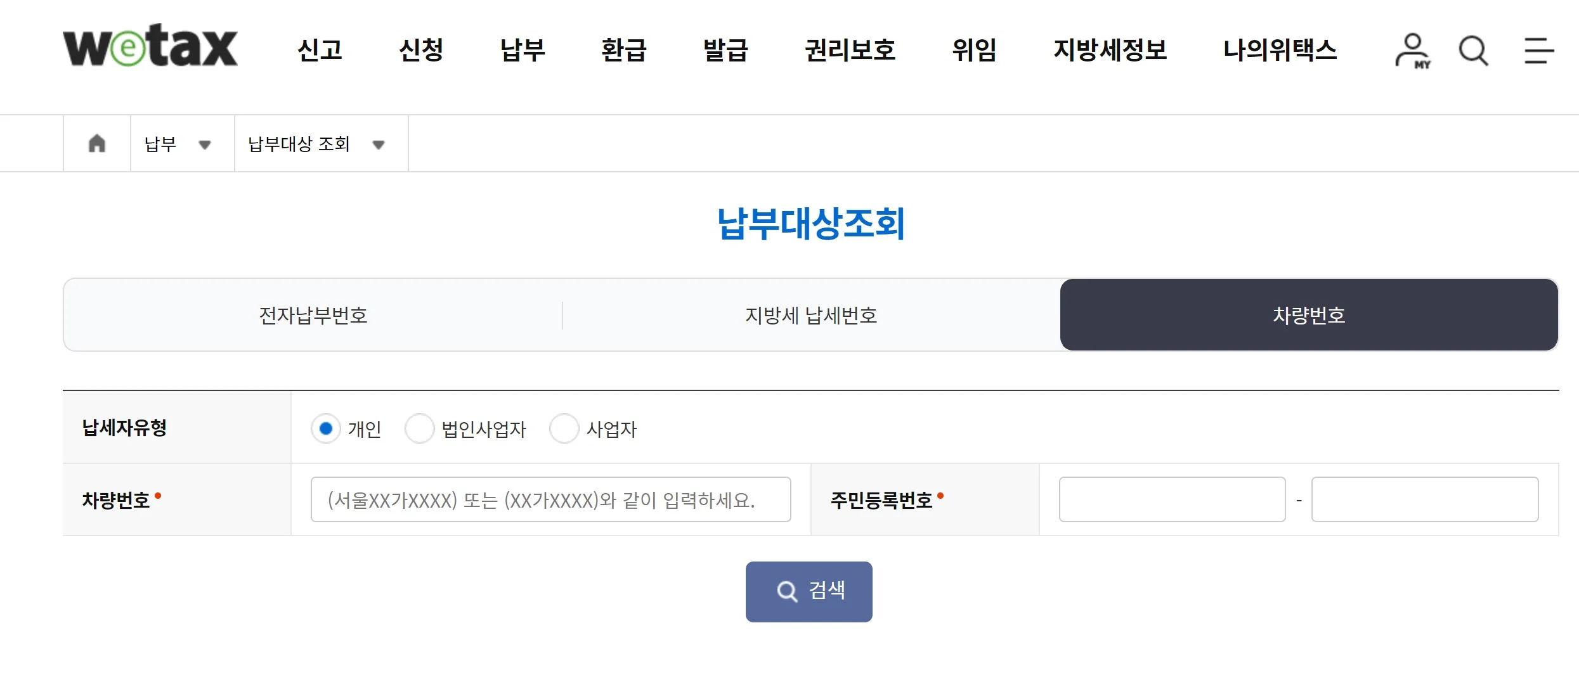Select the 사업자 radio option
1579x687 pixels.
tap(564, 429)
